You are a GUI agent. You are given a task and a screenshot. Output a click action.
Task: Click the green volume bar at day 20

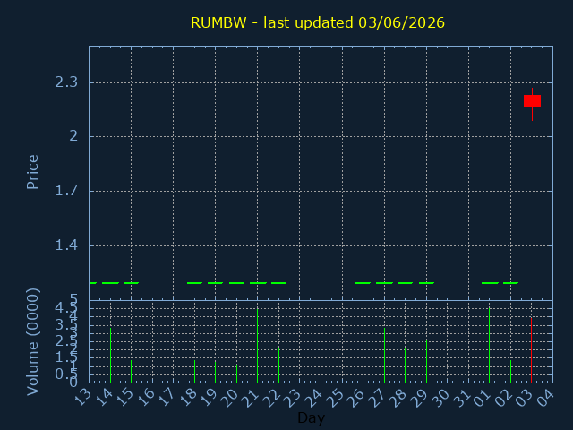(x=236, y=374)
